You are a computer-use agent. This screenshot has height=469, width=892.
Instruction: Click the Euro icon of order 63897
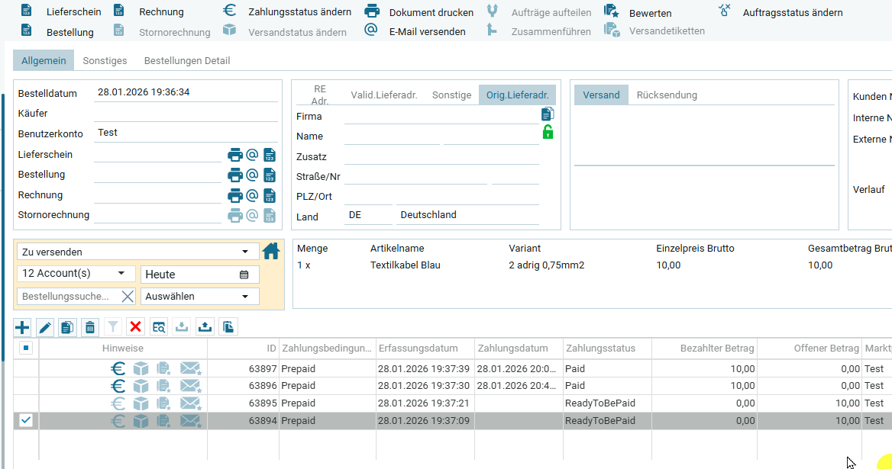point(118,368)
